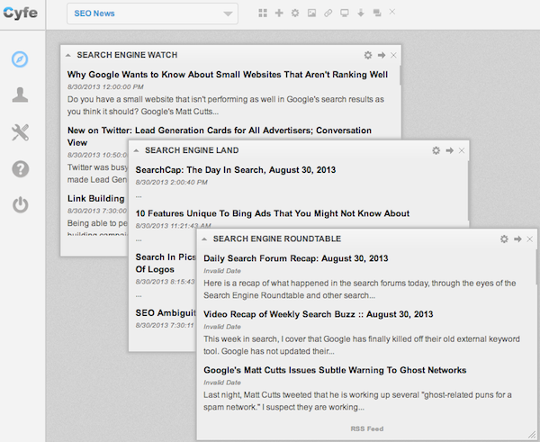Click the plus add widget icon
Viewport: 540px width, 442px height.
tap(279, 14)
